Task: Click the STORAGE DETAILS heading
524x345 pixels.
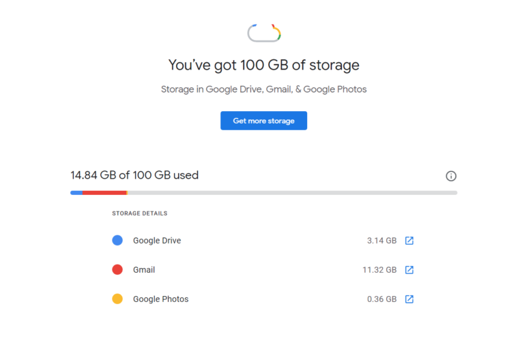Action: click(x=140, y=213)
